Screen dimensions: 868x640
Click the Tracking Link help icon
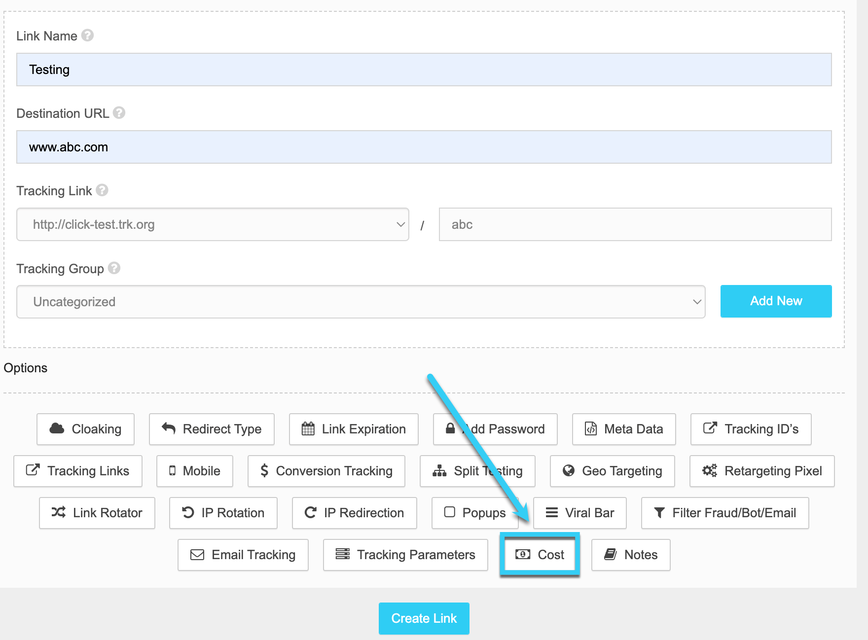(x=102, y=190)
